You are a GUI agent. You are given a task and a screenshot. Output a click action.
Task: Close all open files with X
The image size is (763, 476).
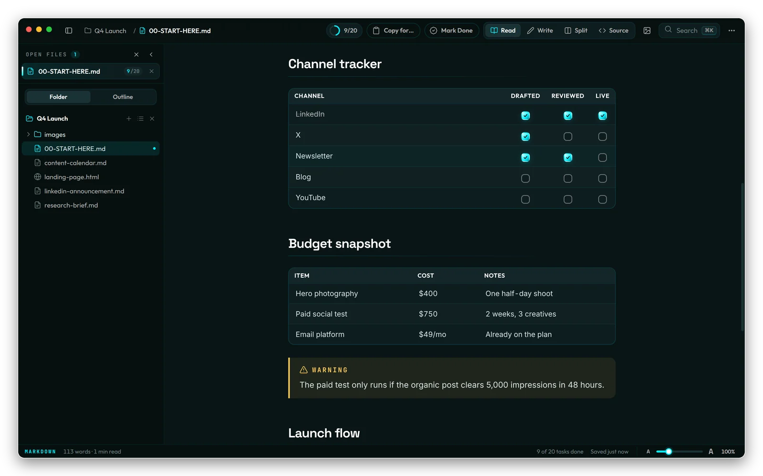tap(136, 54)
